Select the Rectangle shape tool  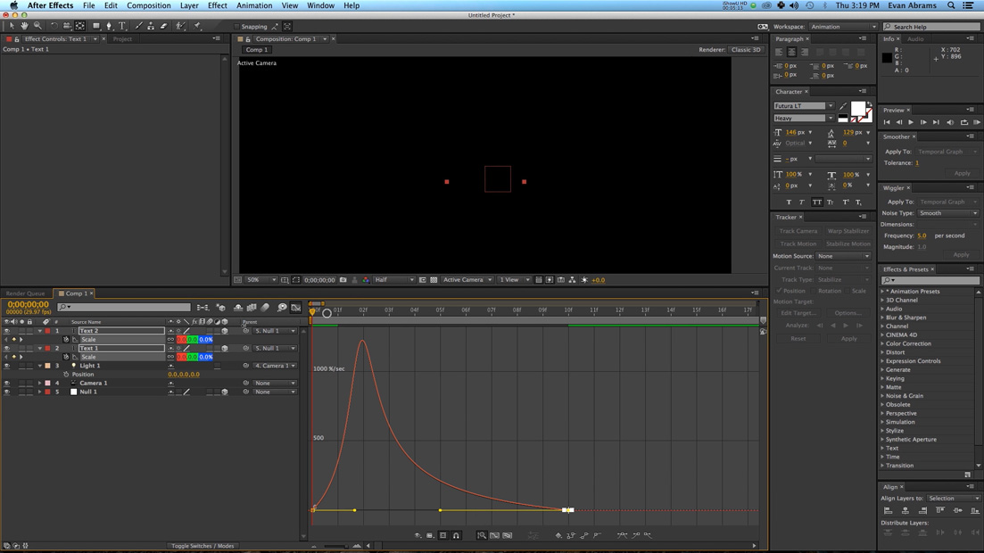(96, 26)
